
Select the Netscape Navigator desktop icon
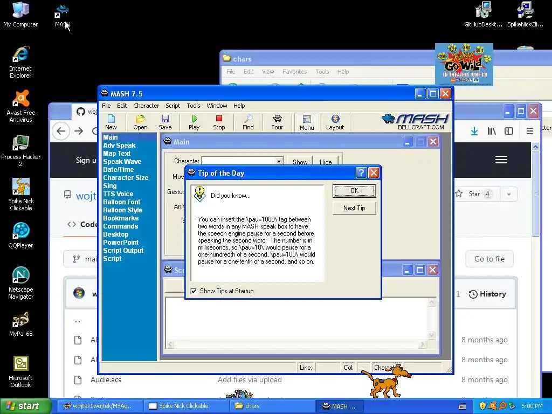(20, 284)
